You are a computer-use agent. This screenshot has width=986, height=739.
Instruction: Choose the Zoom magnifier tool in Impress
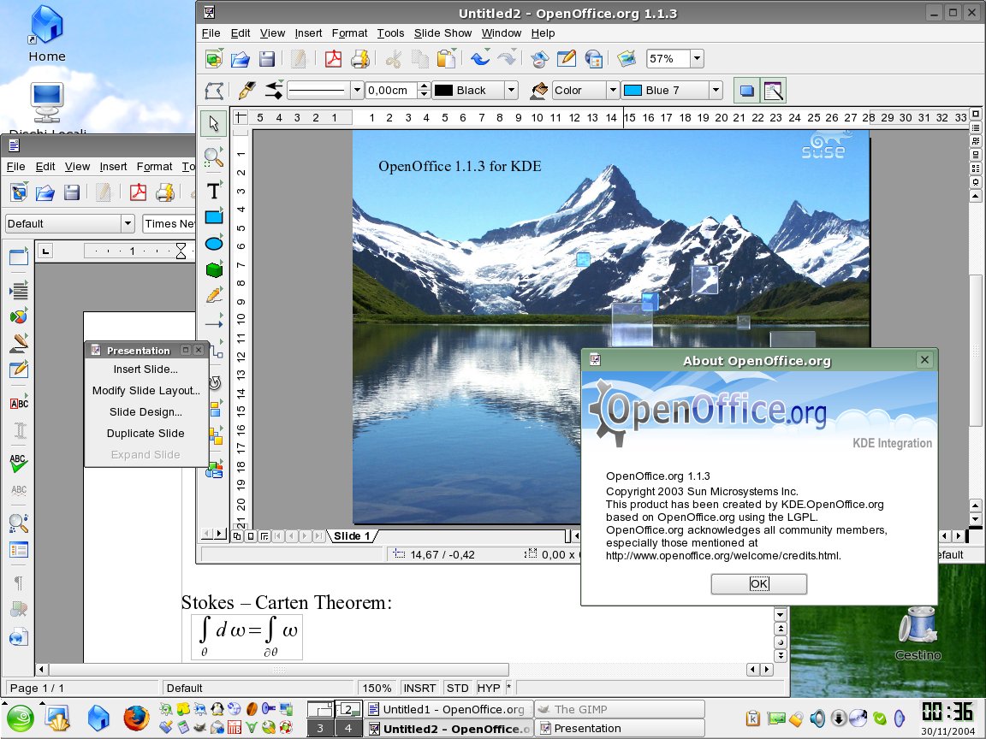point(214,157)
